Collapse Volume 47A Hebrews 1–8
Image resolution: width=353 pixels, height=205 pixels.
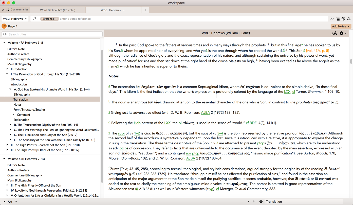tap(4, 43)
